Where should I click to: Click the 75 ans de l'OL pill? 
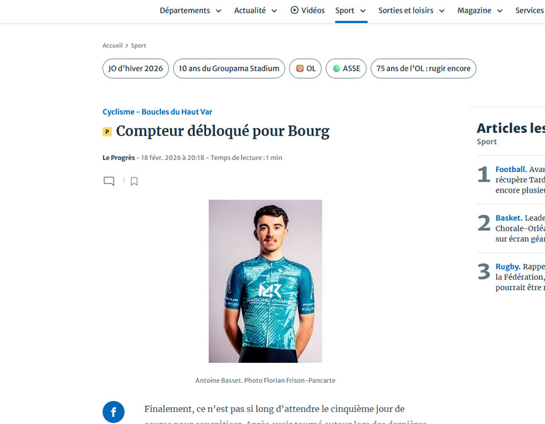[x=423, y=68]
